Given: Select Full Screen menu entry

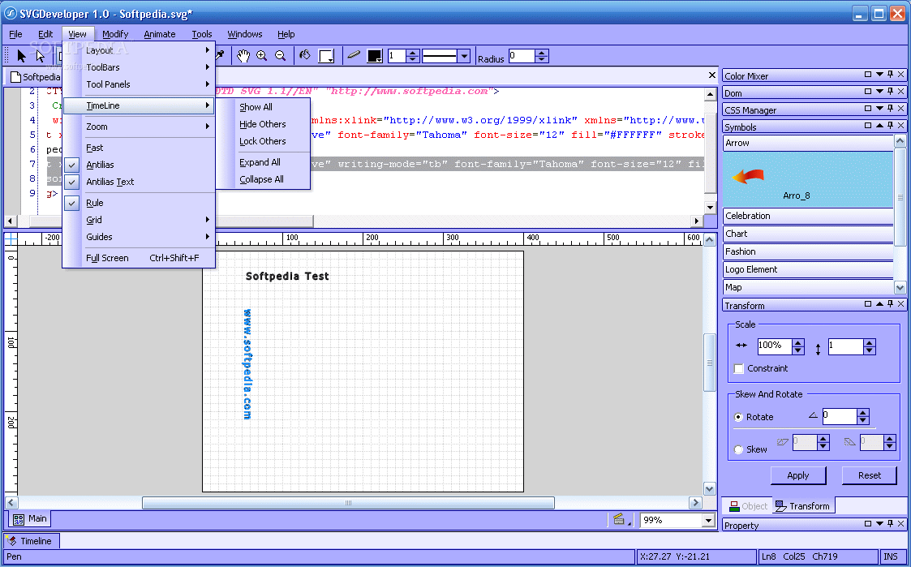Looking at the screenshot, I should [x=139, y=258].
